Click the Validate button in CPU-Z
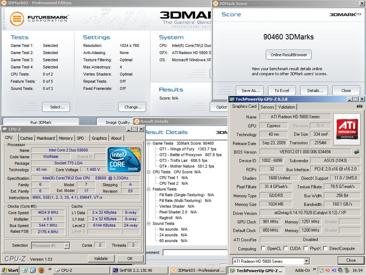 pyautogui.click(x=101, y=259)
